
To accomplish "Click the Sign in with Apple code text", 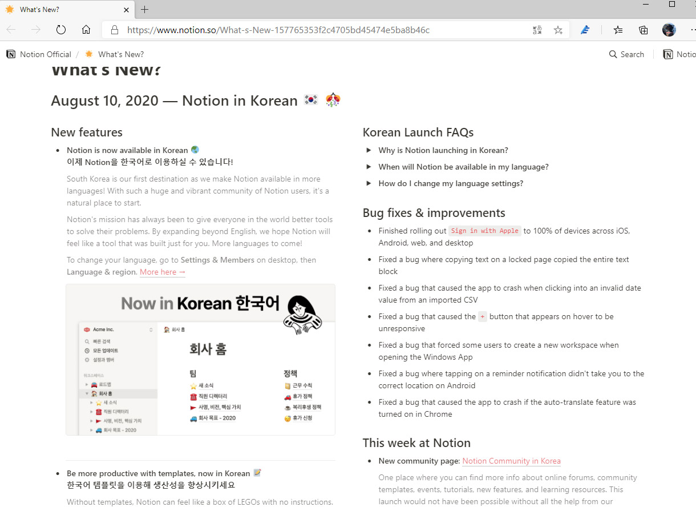I will click(x=484, y=231).
